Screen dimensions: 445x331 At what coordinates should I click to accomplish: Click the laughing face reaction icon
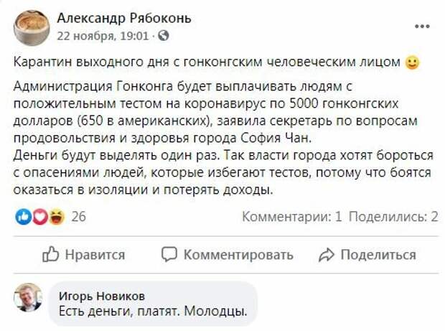[x=54, y=216]
